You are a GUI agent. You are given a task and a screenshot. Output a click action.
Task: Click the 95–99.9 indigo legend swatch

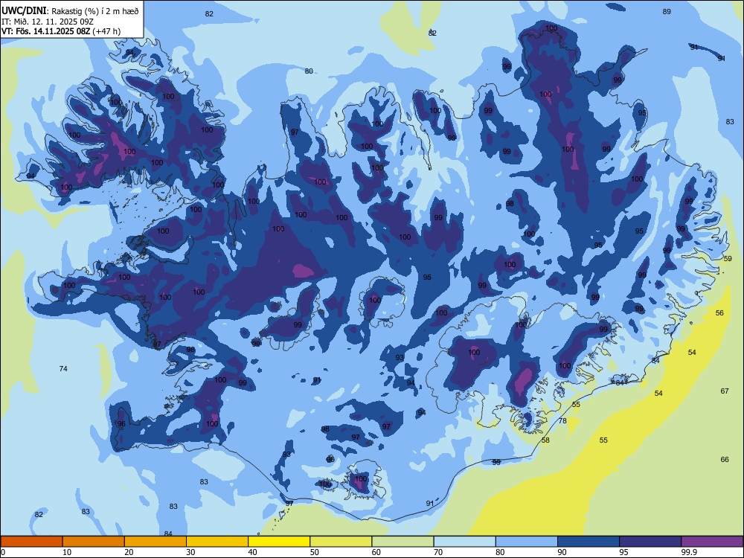click(x=650, y=542)
